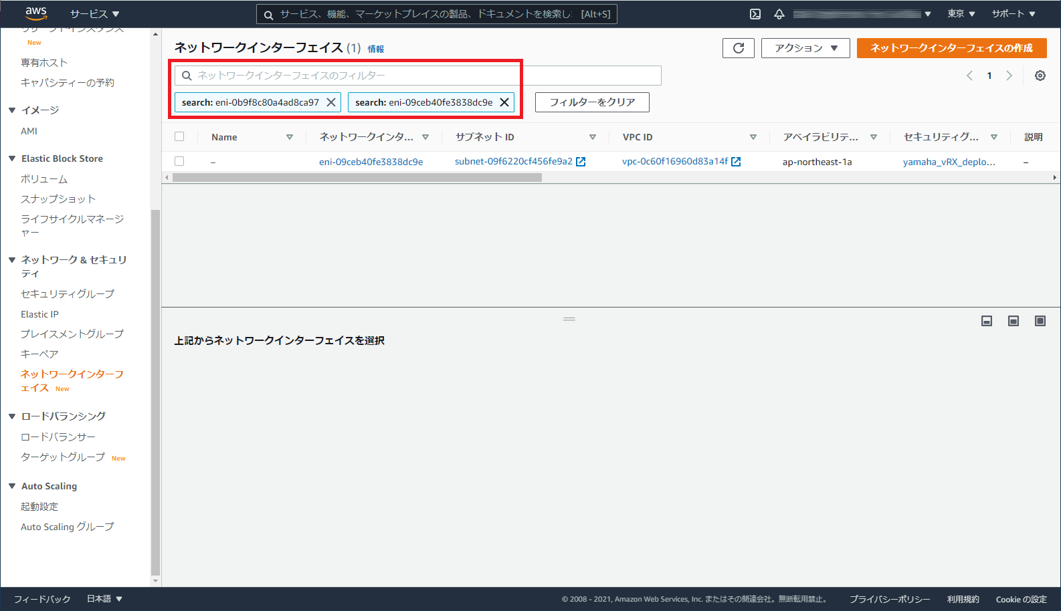This screenshot has height=611, width=1061.
Task: Collapse the details panel to minimum size
Action: pos(987,321)
